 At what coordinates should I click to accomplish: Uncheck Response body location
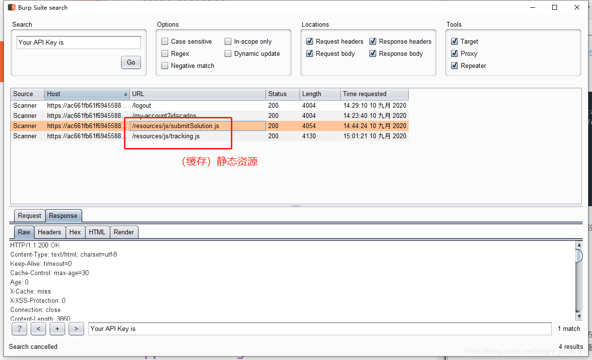pyautogui.click(x=373, y=53)
